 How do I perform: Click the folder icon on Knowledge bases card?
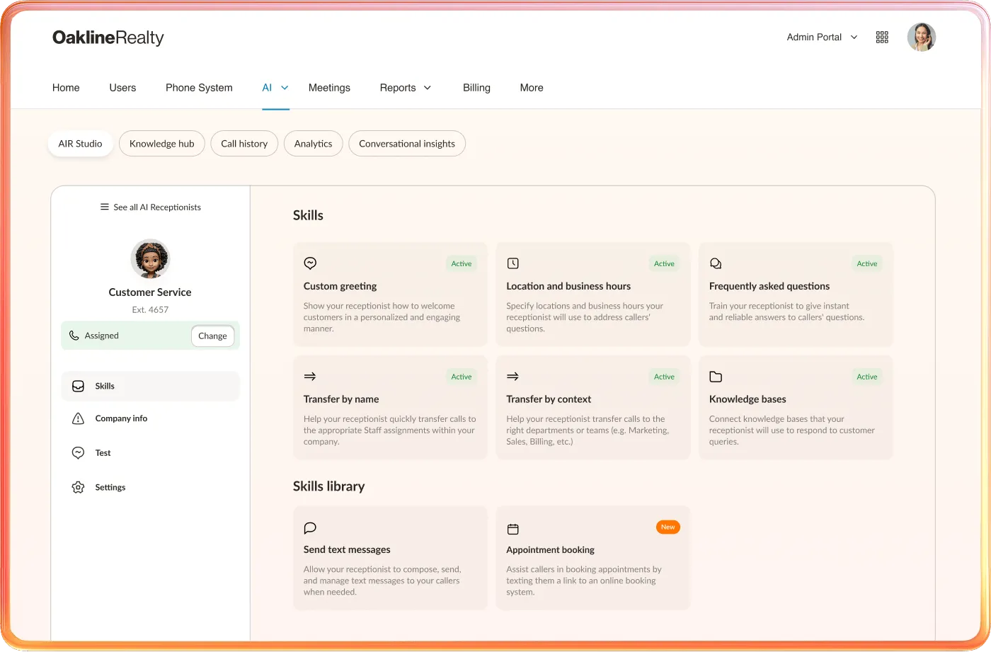716,376
